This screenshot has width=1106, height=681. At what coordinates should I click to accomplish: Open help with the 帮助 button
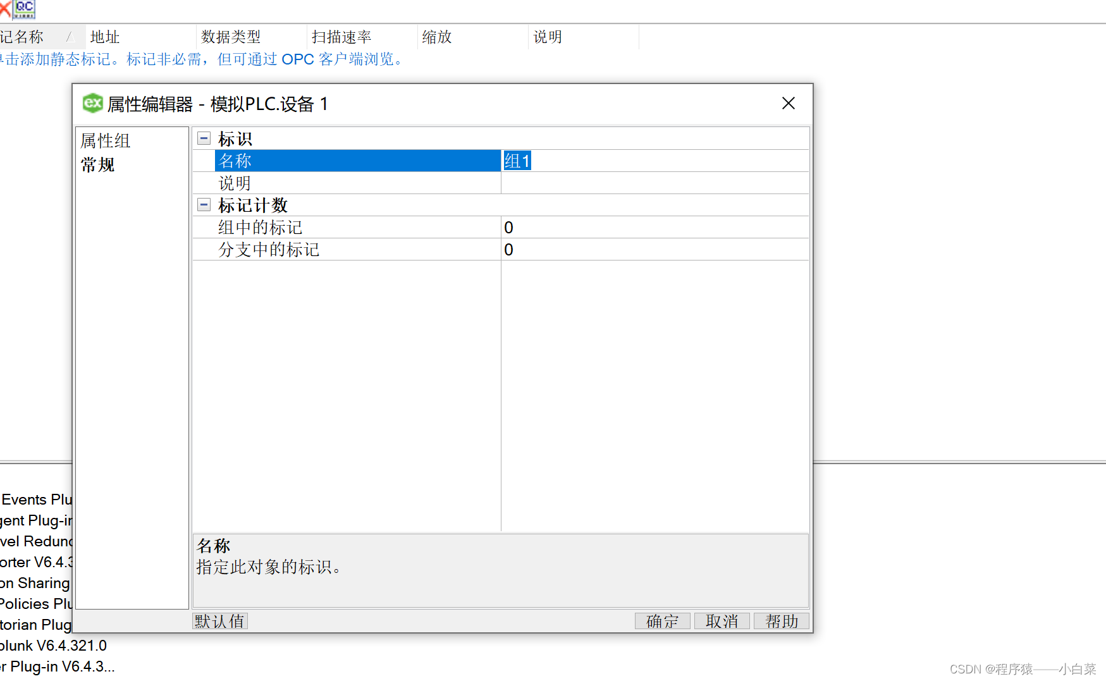[x=782, y=621]
